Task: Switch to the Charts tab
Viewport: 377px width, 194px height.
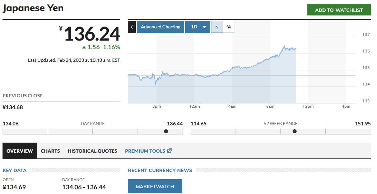Action: pyautogui.click(x=50, y=151)
